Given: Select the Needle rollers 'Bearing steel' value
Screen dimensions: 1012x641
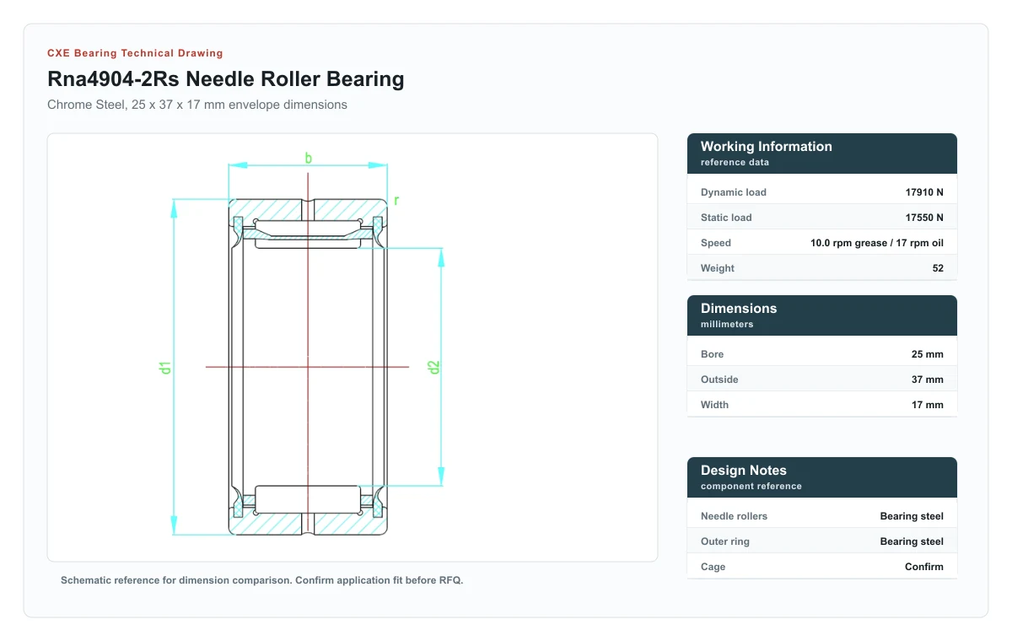Looking at the screenshot, I should point(912,516).
